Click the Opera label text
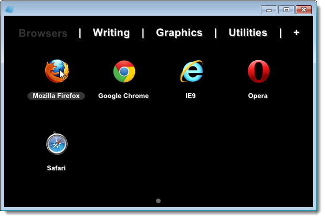This screenshot has width=325, height=219. 258,96
